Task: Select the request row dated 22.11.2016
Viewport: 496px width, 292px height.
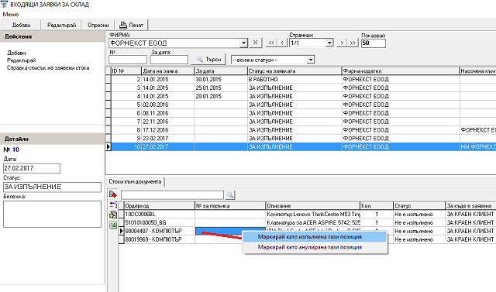Action: click(301, 122)
